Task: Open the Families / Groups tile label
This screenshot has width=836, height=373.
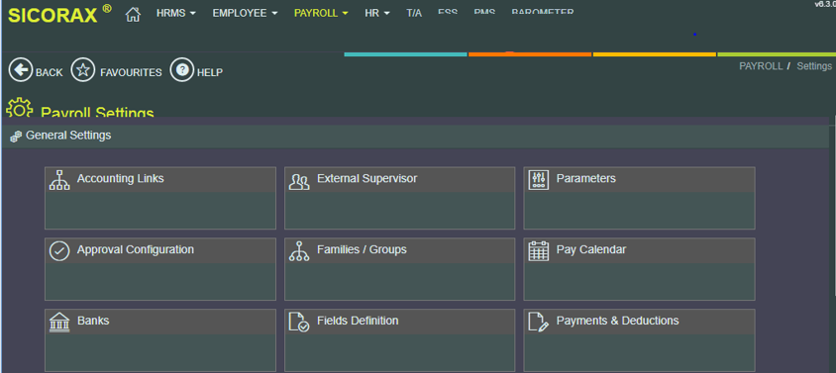Action: (x=362, y=249)
